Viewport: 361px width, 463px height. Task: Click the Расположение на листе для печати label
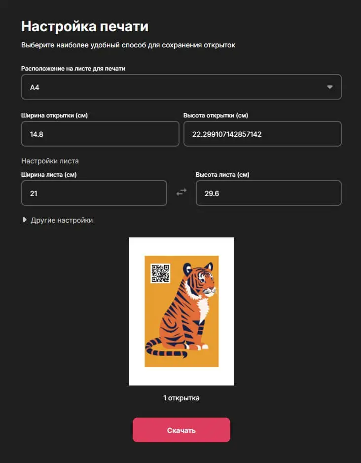(73, 69)
